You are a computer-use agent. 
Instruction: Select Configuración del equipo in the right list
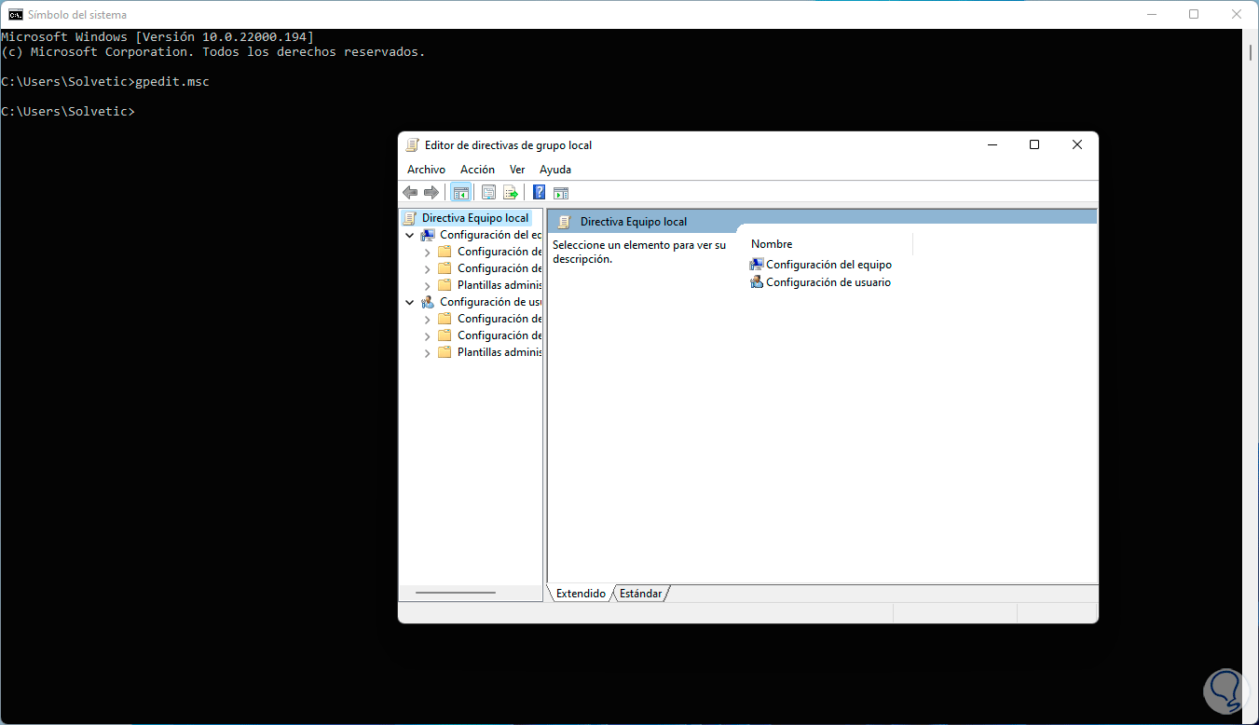(x=828, y=265)
